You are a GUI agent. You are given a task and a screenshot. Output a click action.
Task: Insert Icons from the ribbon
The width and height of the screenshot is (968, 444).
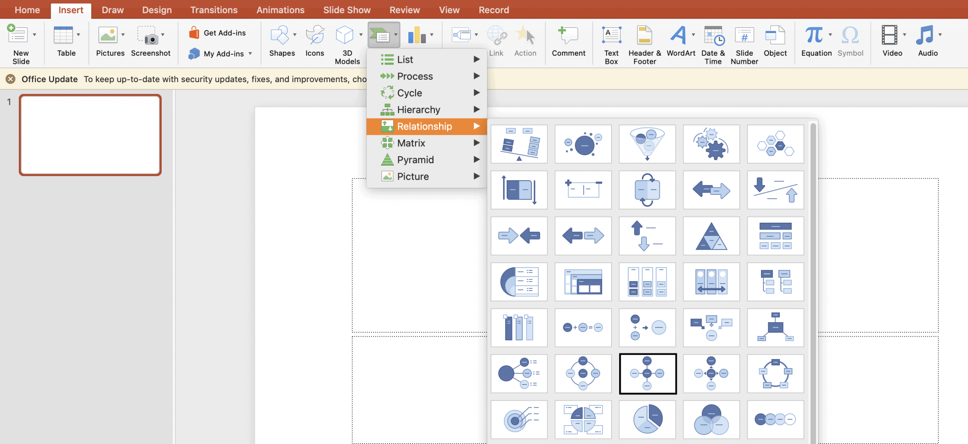[x=314, y=42]
